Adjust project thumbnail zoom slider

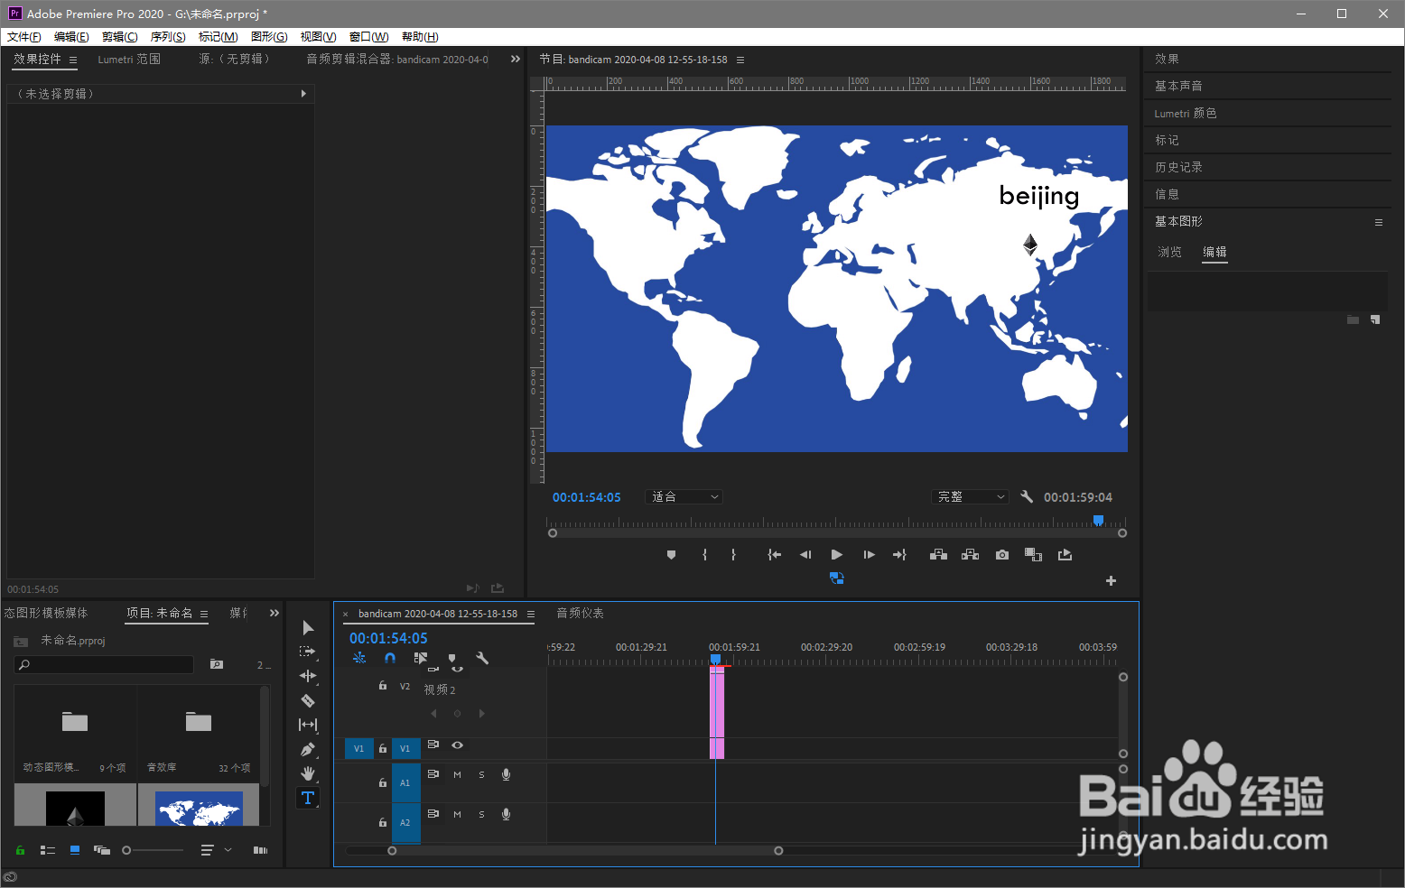(x=127, y=850)
